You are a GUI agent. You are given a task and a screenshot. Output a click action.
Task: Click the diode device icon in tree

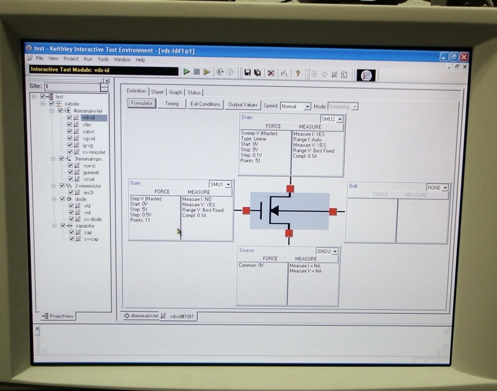pyautogui.click(x=69, y=199)
